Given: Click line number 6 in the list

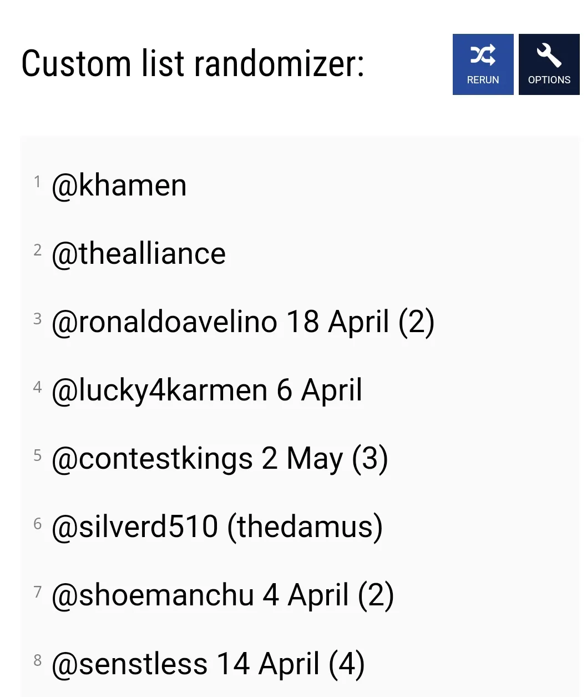Looking at the screenshot, I should (x=37, y=523).
